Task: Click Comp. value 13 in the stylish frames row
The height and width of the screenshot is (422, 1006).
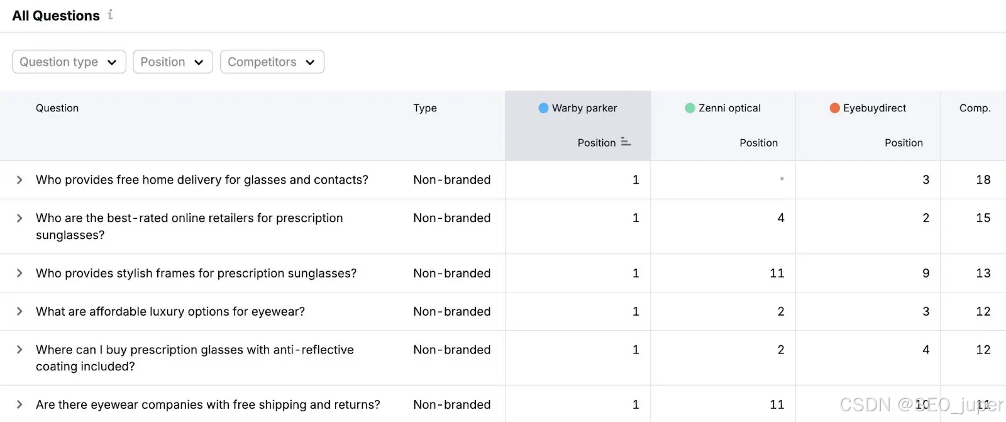Action: pos(983,273)
